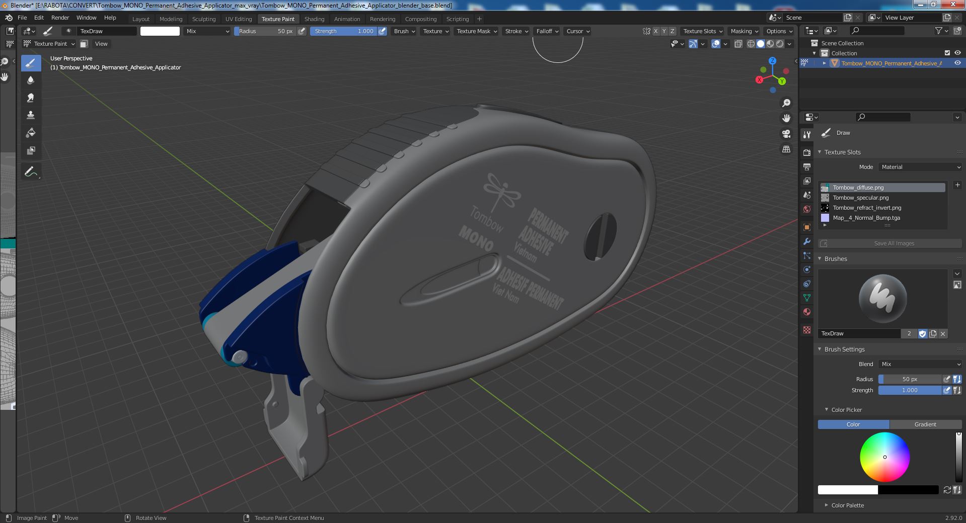Select Color mode button
Viewport: 966px width, 523px height.
[853, 424]
